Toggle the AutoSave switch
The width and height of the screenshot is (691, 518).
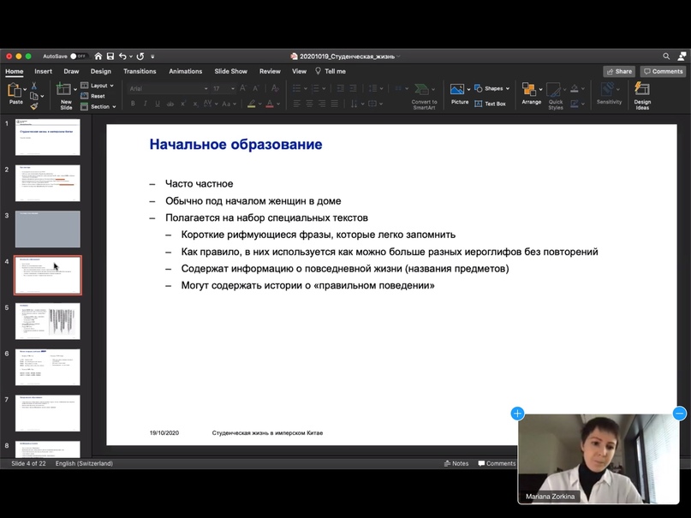[78, 57]
